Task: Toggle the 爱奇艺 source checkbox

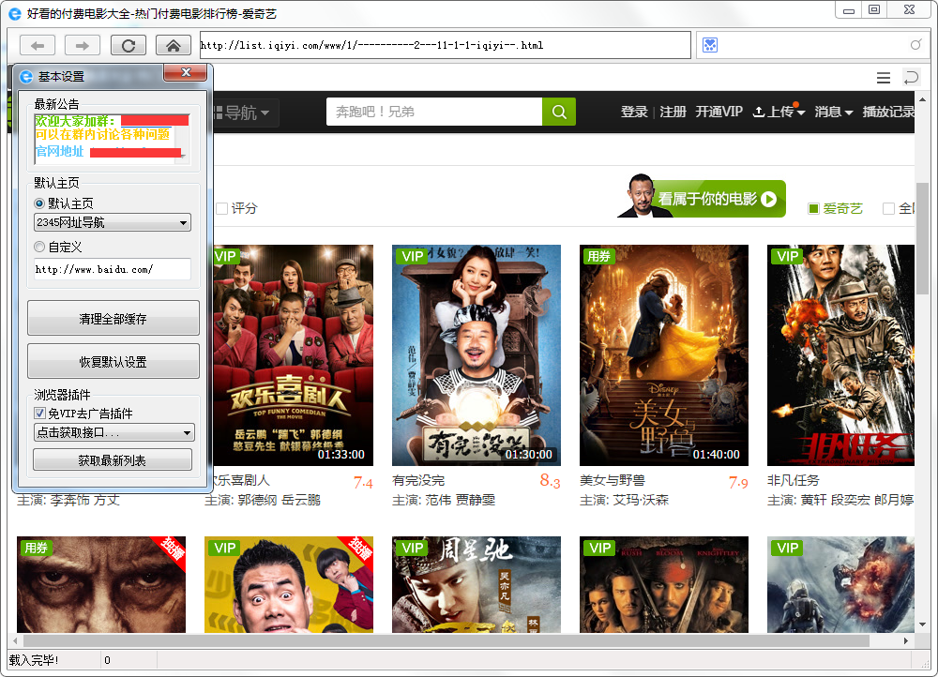Action: (813, 208)
